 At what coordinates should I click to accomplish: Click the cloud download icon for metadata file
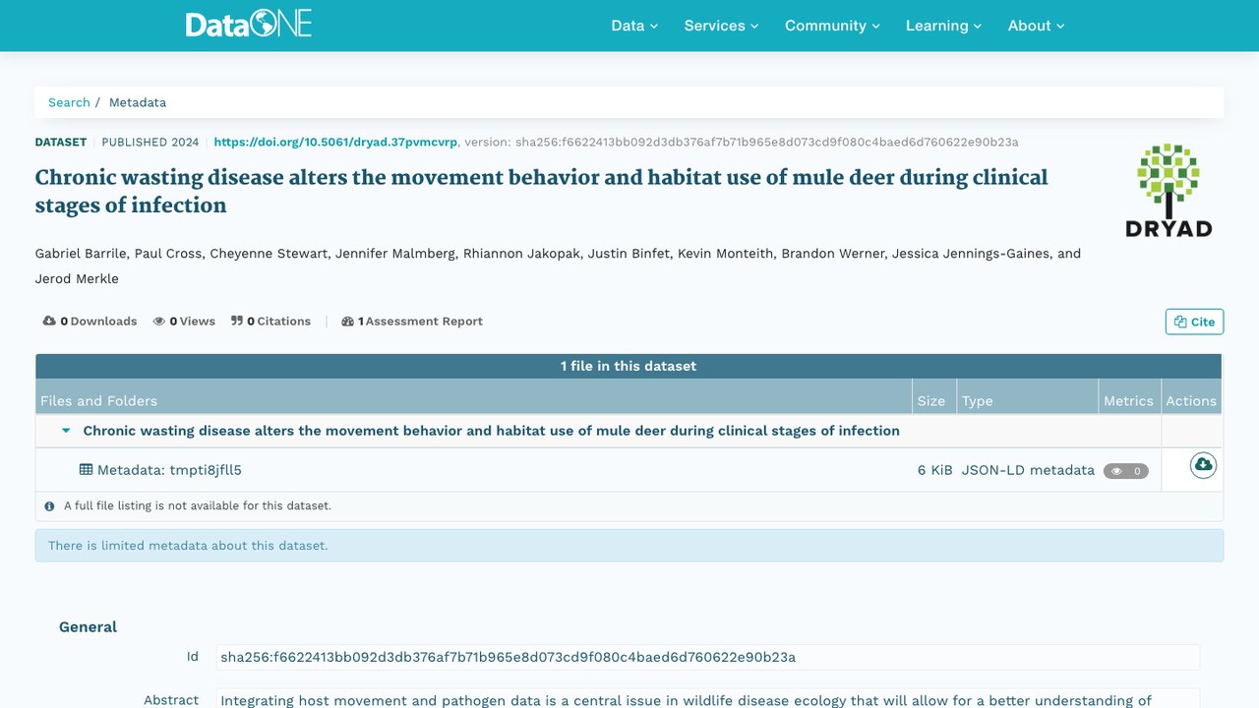coord(1203,465)
